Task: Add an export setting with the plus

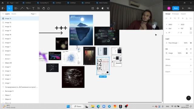Action: (x=191, y=71)
